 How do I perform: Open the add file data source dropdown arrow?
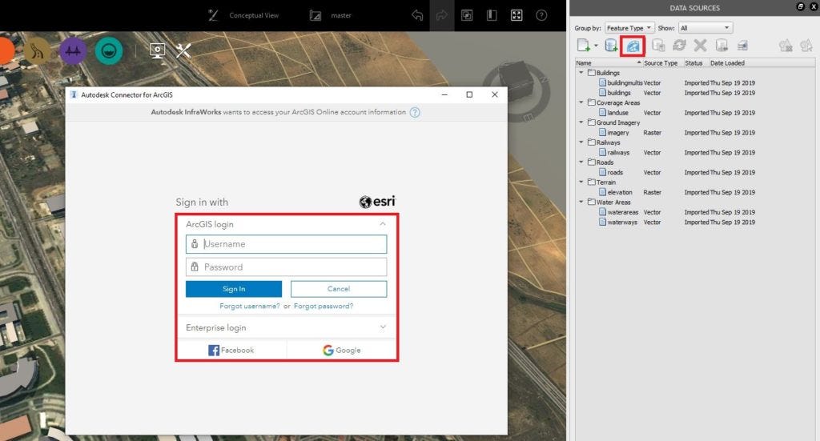(596, 46)
